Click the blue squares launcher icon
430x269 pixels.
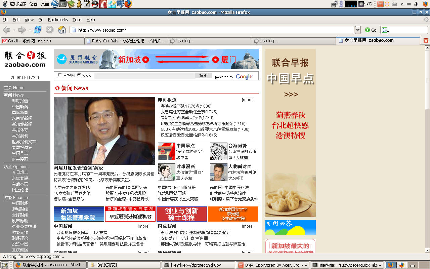pyautogui.click(x=112, y=4)
